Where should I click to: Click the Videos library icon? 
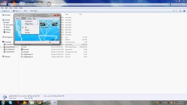click(x=5, y=32)
